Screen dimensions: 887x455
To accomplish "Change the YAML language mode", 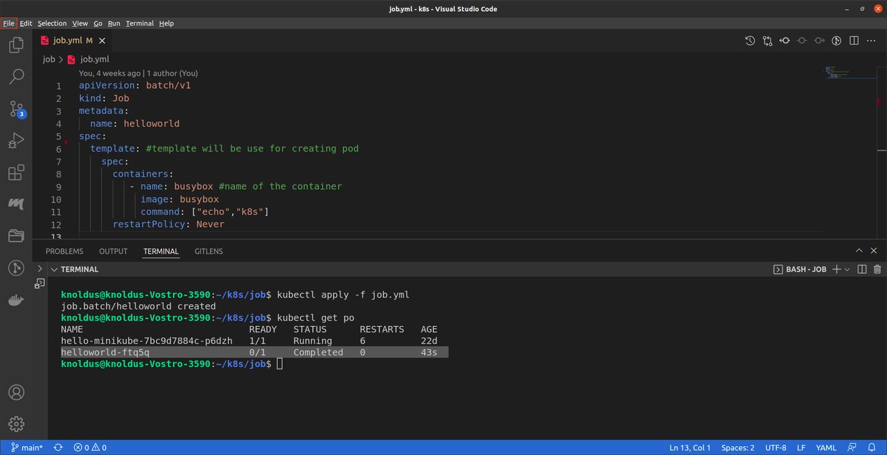I will click(x=826, y=447).
